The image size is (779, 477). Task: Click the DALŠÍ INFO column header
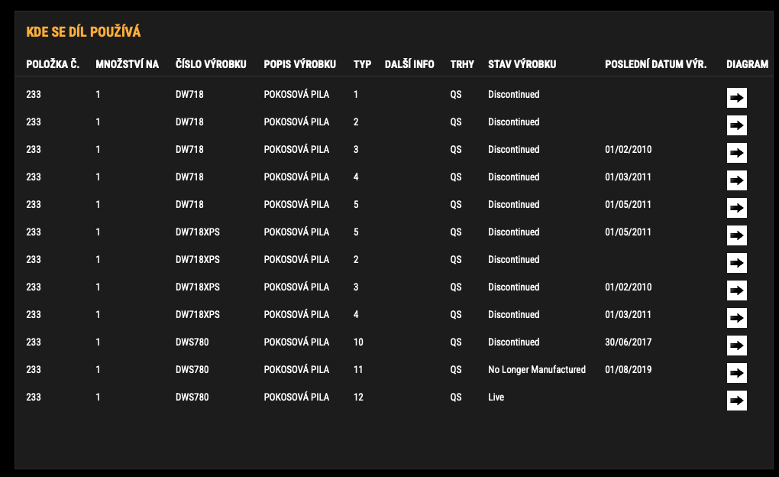(x=409, y=64)
